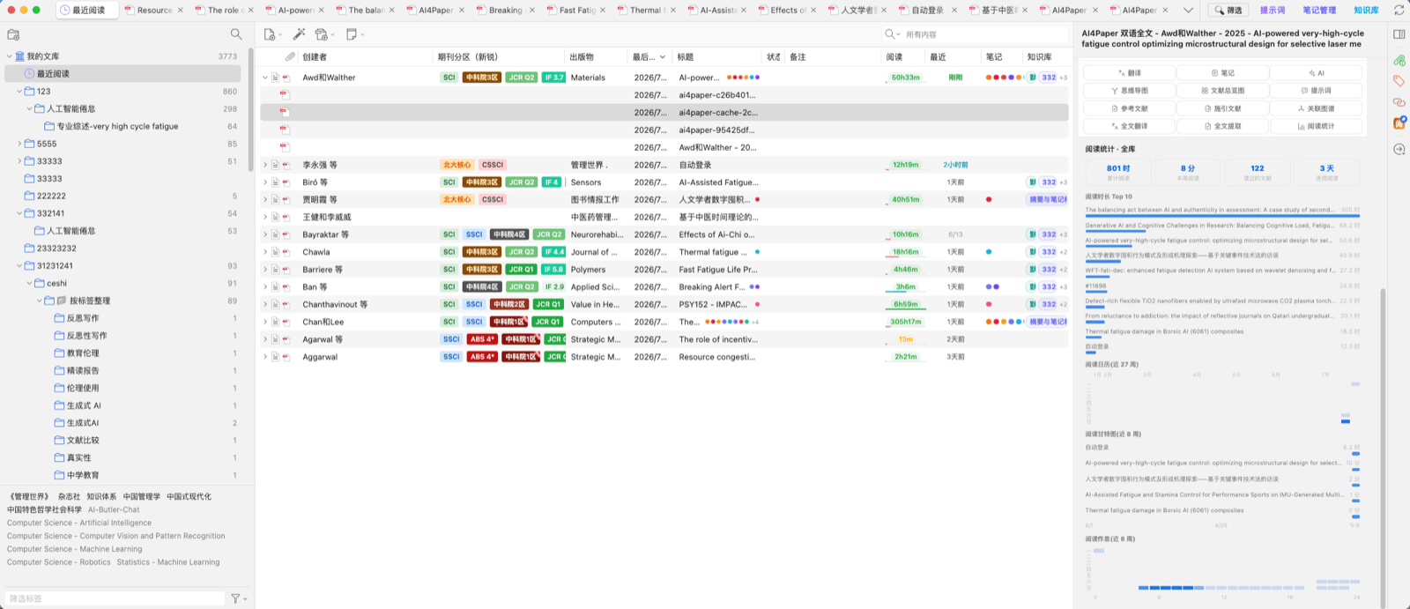The width and height of the screenshot is (1410, 609).
Task: Expand the 5555 collection
Action: [19, 144]
